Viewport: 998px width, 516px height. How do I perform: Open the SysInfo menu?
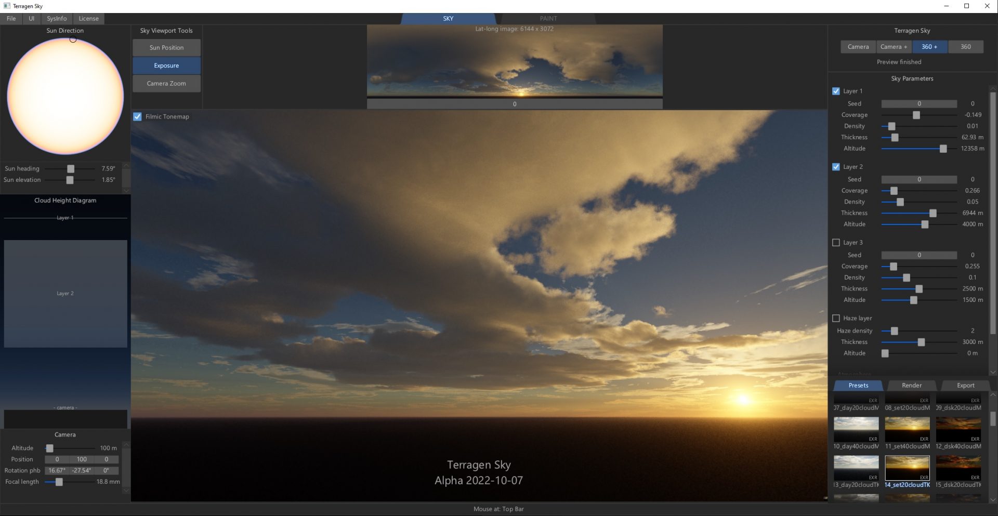pos(57,19)
